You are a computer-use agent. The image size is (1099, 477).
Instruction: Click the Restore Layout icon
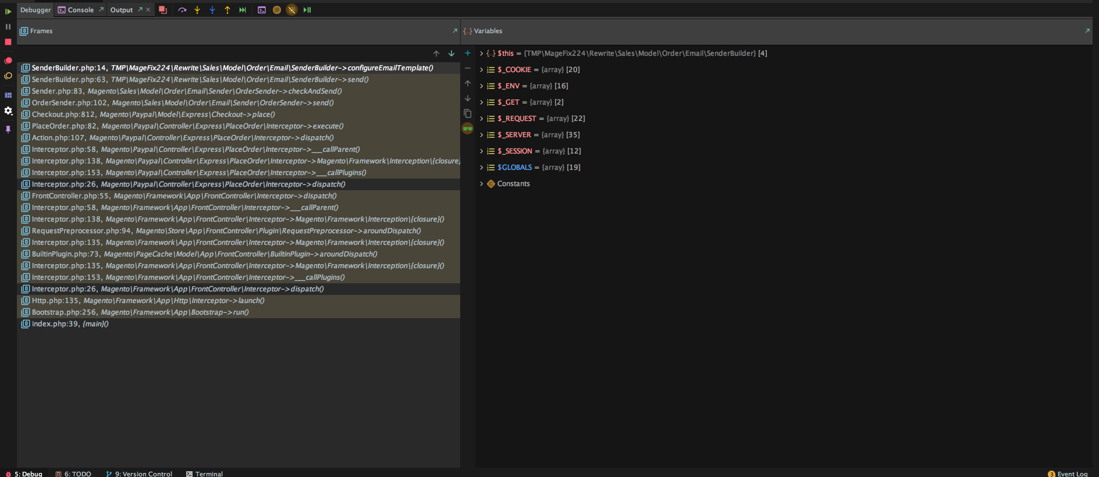tap(8, 95)
